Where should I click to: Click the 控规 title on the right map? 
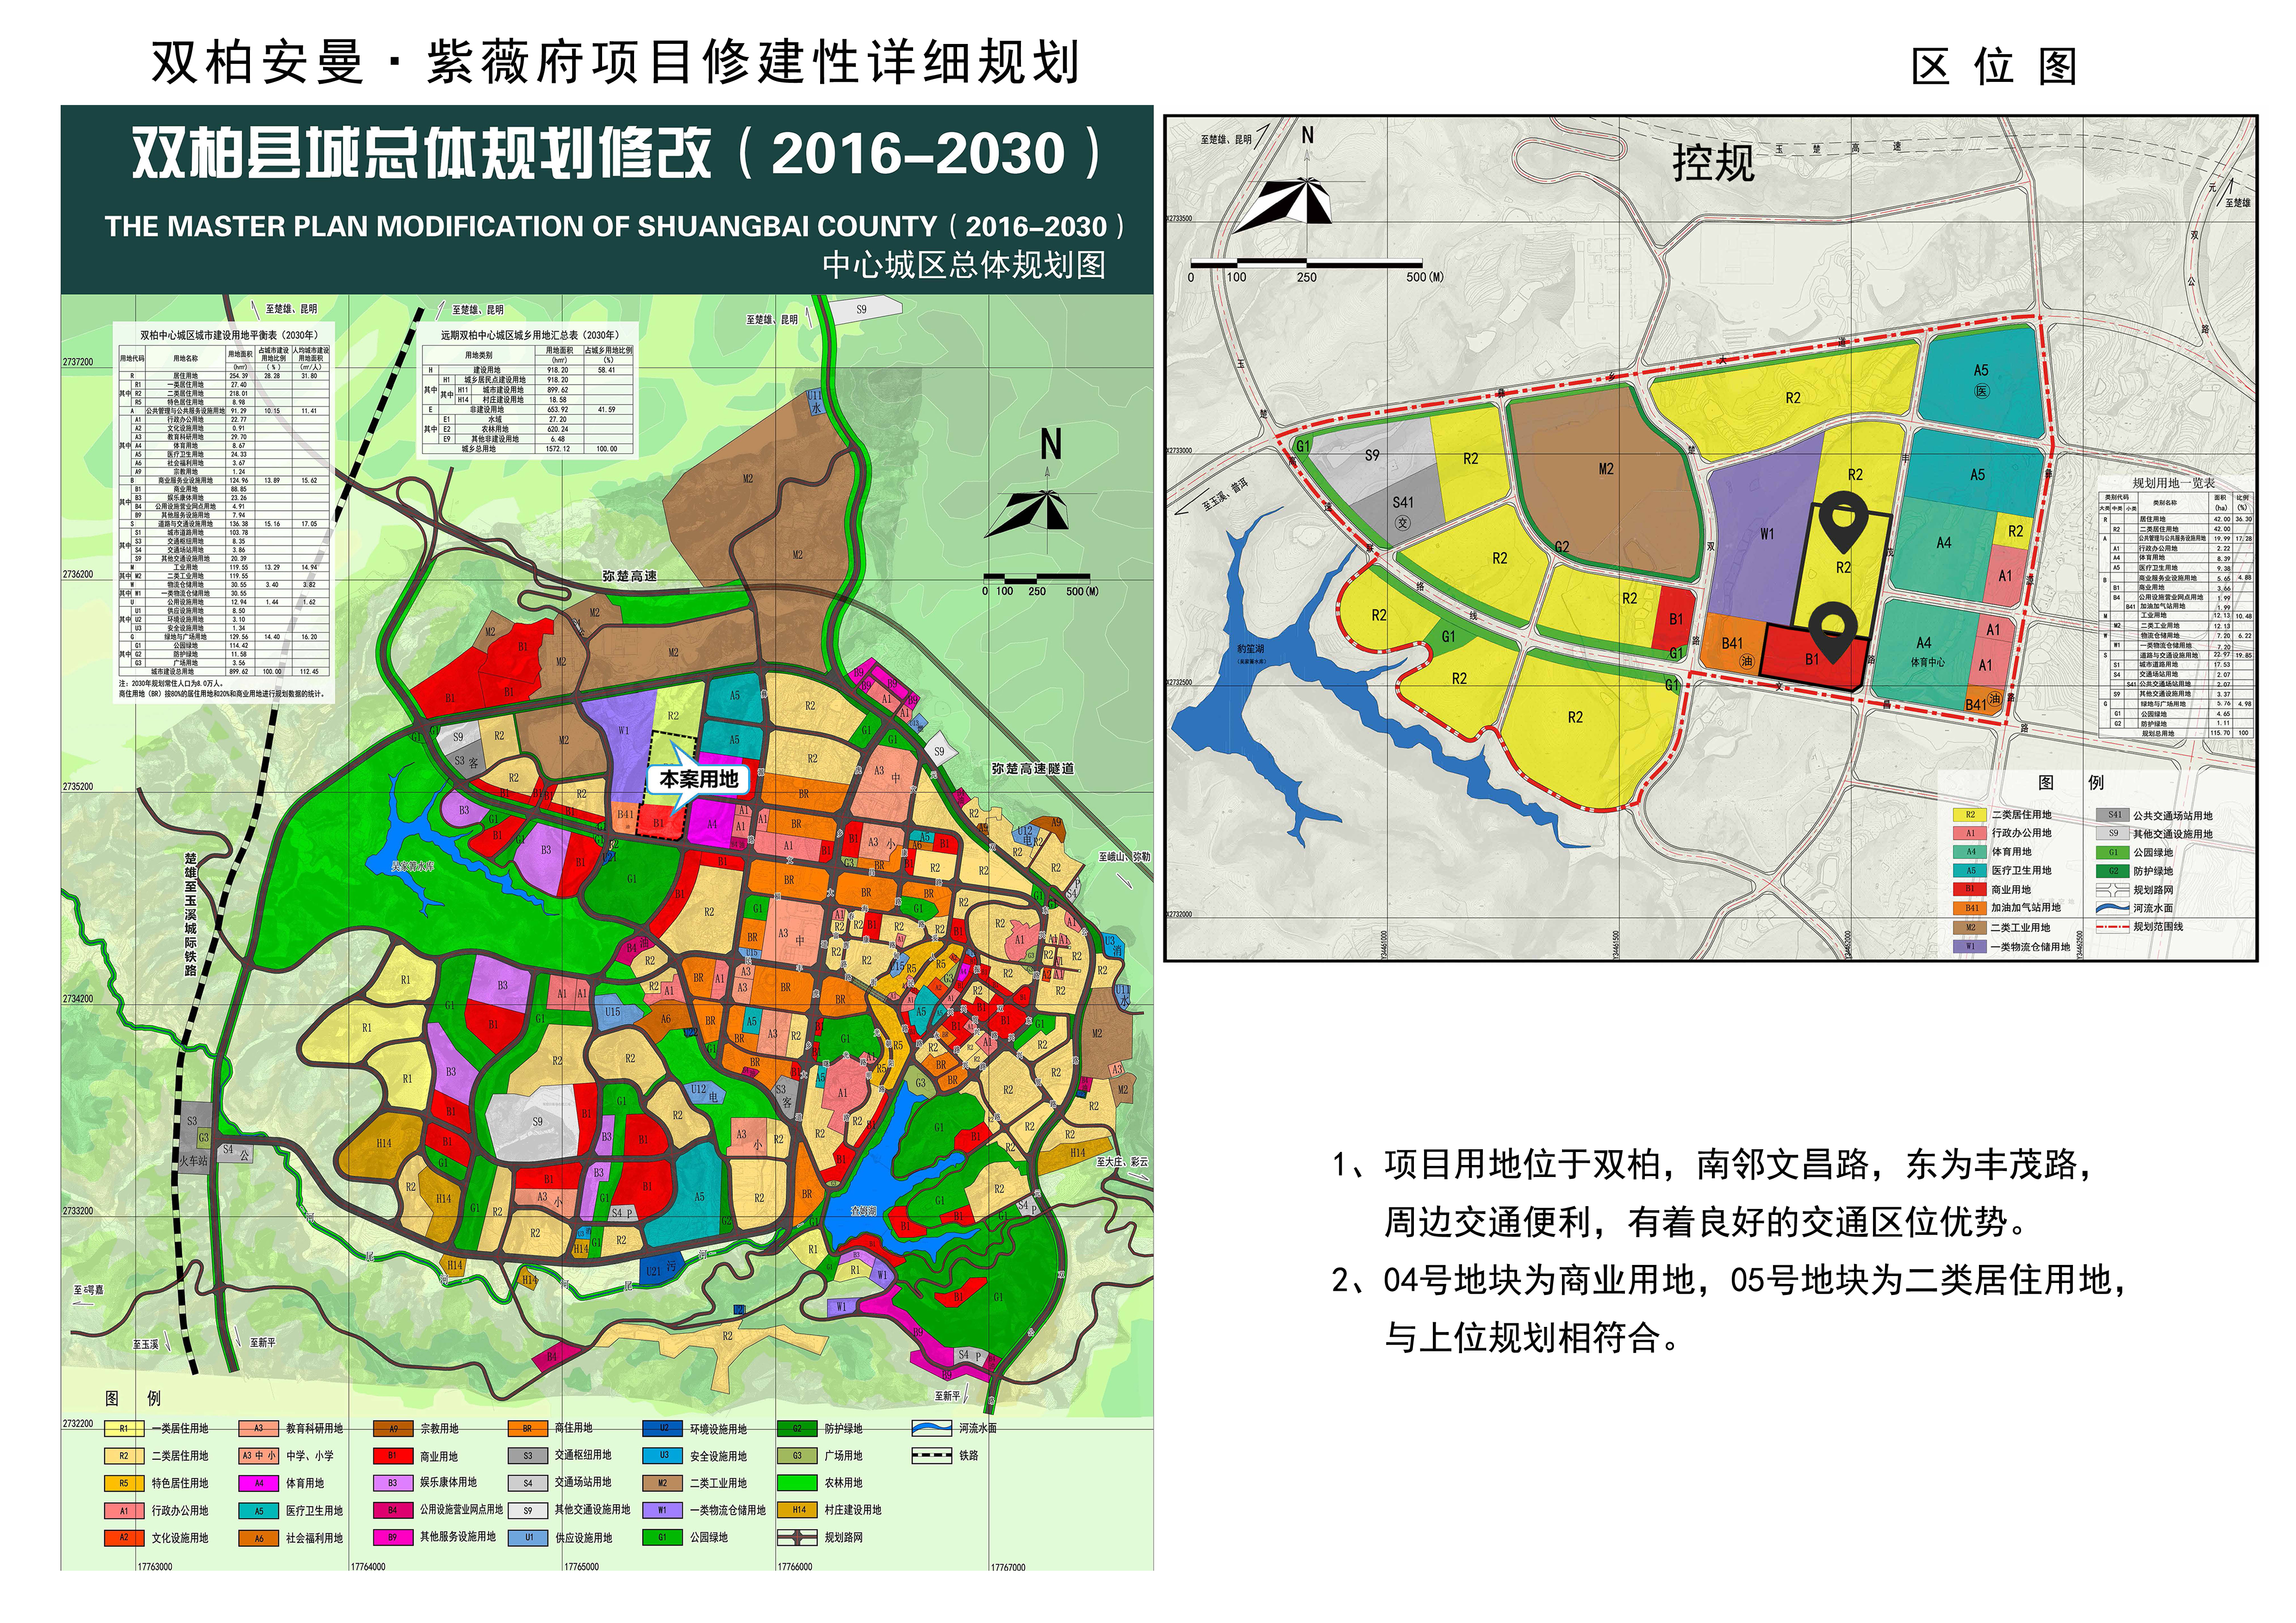[x=1713, y=162]
